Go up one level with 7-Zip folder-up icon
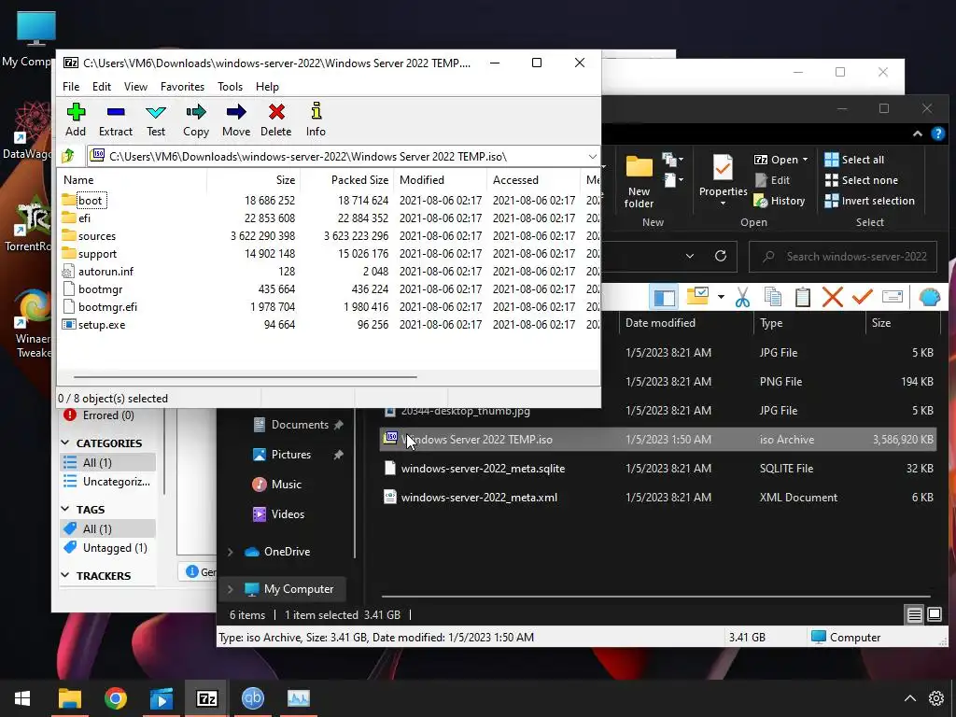Screen dimensions: 956x717 pyautogui.click(x=68, y=156)
